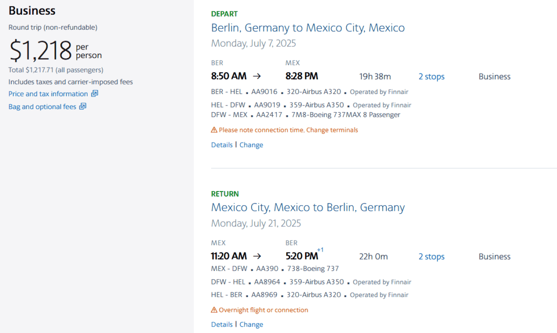View the 2 stops for the departing flight
557x333 pixels.
point(431,77)
